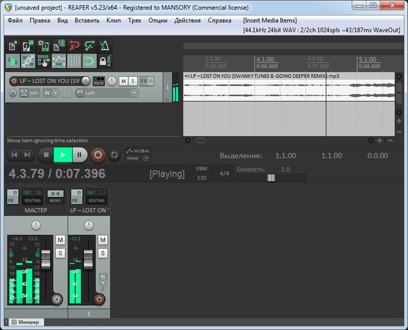This screenshot has height=330, width=408.
Task: Open master track settings gear icon
Action: (56, 299)
